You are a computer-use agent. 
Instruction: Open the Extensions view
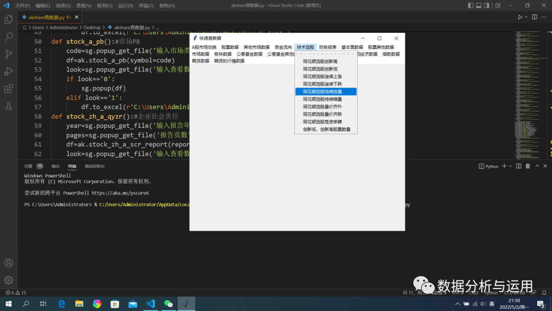[x=9, y=88]
